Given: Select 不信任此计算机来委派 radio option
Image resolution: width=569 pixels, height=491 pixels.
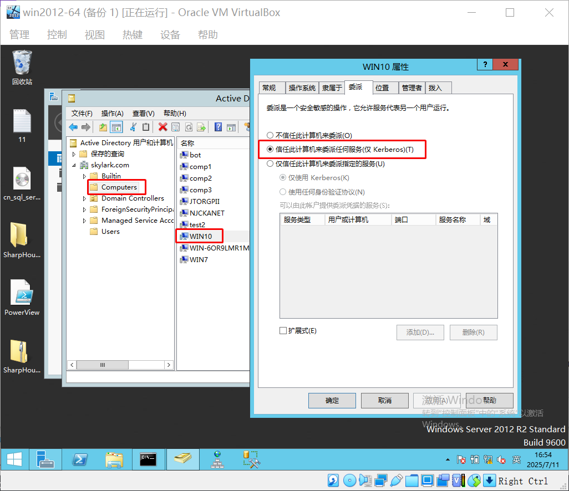Looking at the screenshot, I should (x=270, y=135).
